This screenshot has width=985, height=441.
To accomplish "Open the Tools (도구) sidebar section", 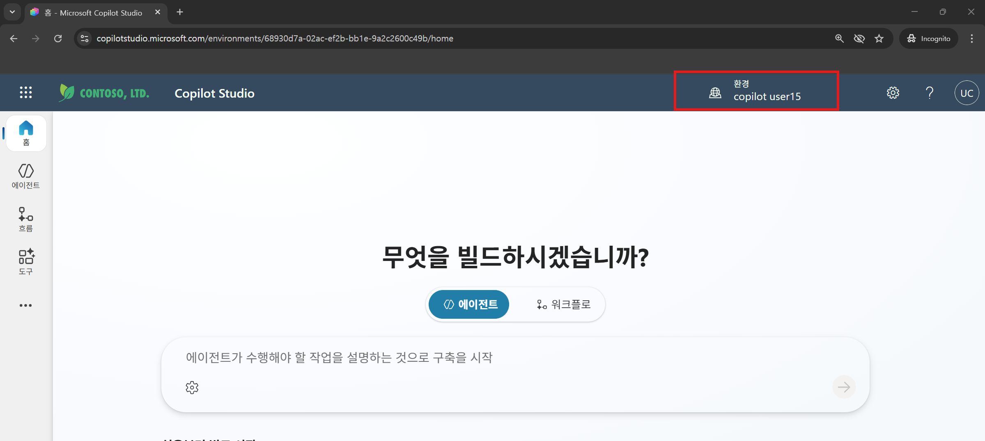I will click(26, 263).
